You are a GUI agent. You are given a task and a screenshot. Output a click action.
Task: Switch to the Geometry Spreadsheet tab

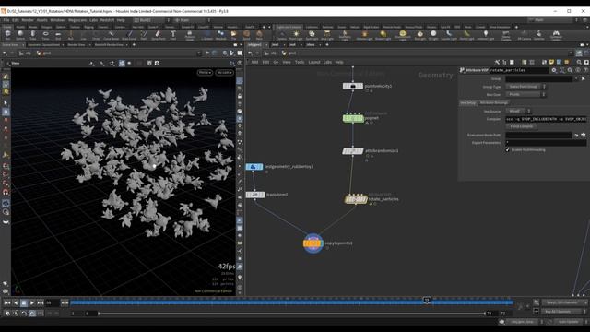pyautogui.click(x=44, y=45)
